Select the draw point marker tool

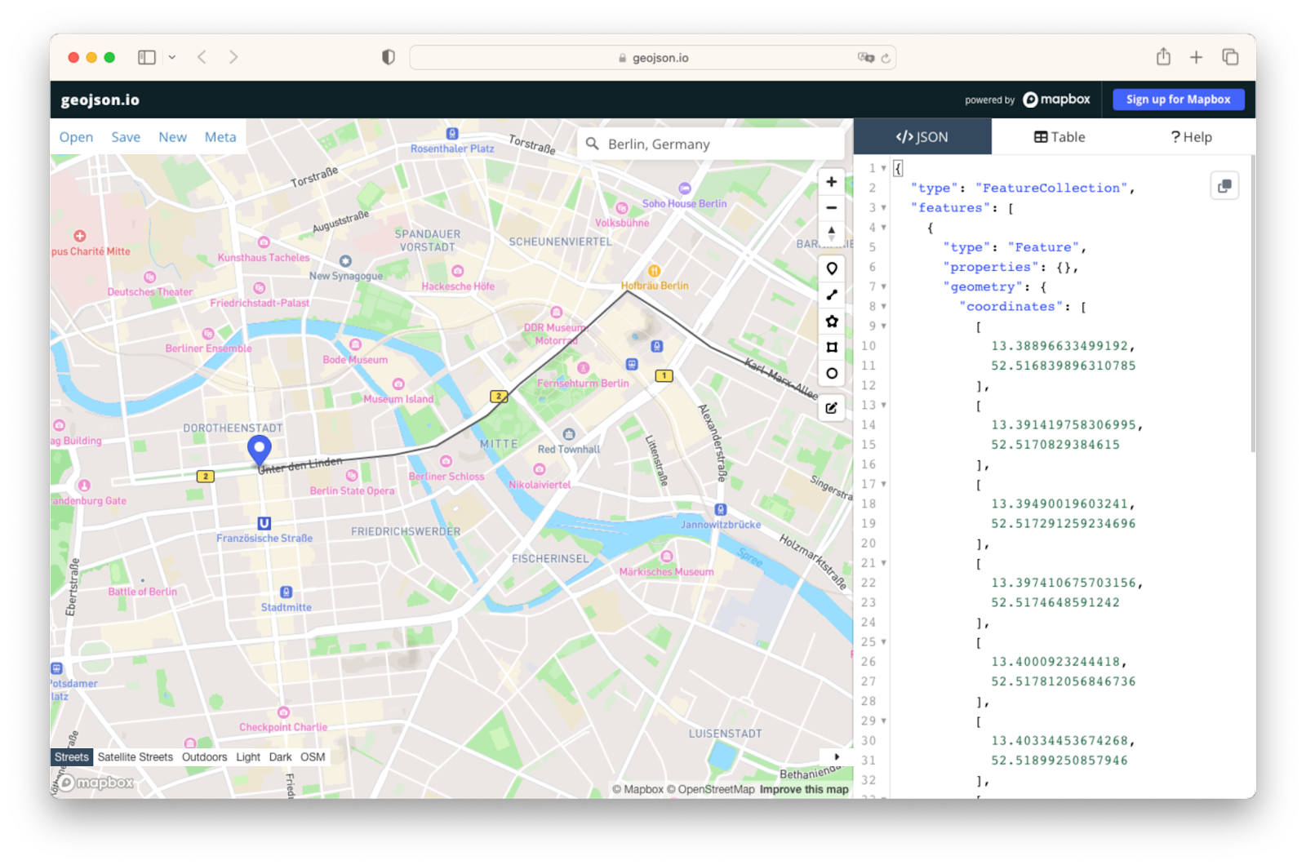[x=831, y=268]
